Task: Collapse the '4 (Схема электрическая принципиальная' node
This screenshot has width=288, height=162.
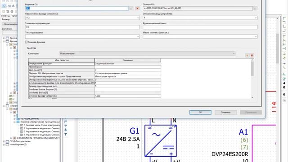Action: 14,122
